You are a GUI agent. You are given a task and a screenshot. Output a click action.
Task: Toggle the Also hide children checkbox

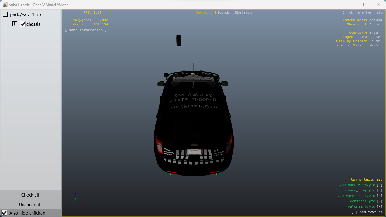pos(5,213)
